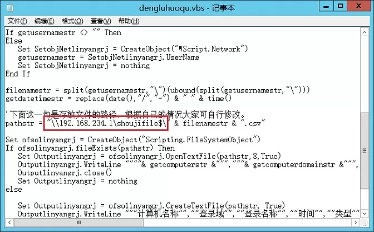Place cursor on the pathstr variable line start
Screen dimensions: 374x232
point(6,123)
